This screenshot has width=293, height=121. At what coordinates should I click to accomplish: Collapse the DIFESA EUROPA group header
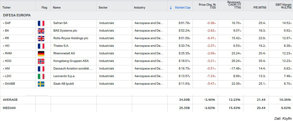tap(17, 15)
